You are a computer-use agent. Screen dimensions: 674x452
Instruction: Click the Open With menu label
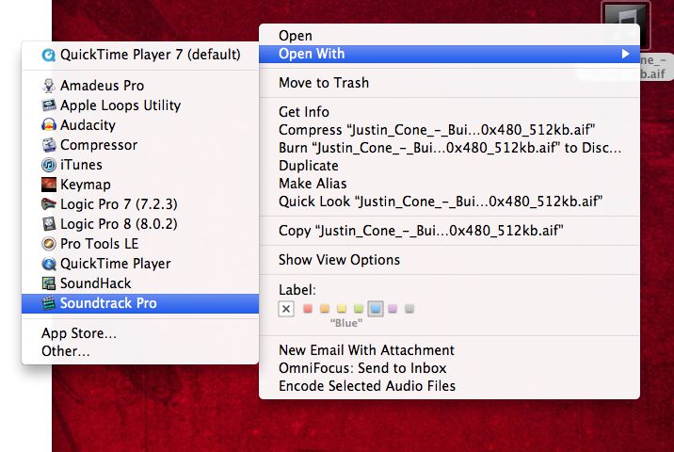pos(312,54)
